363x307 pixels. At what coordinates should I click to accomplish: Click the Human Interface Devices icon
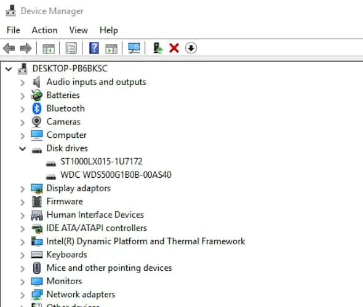[37, 215]
